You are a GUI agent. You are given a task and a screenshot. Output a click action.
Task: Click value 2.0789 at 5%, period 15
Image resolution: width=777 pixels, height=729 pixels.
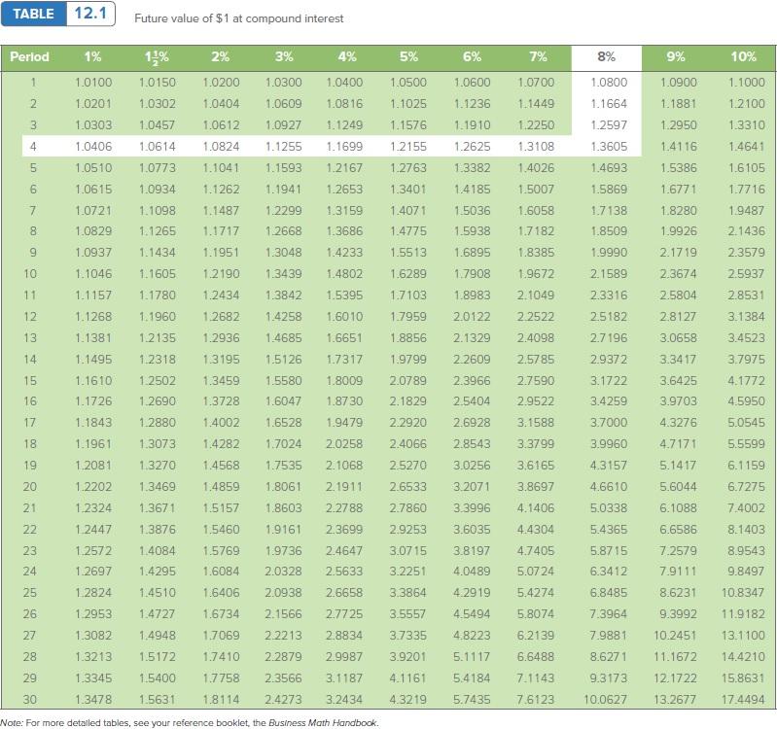coord(407,381)
